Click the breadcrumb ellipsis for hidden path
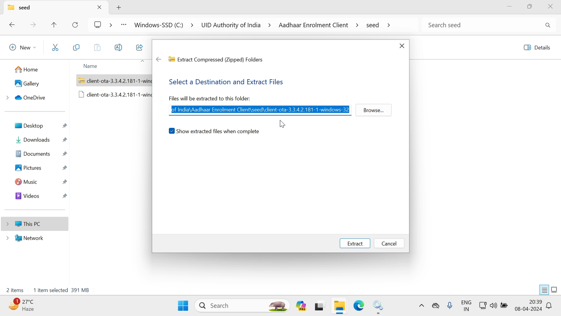 tap(124, 25)
